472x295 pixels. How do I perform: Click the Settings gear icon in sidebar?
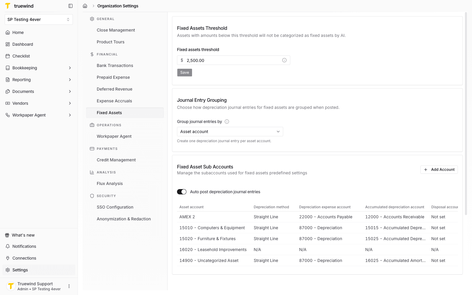click(8, 270)
